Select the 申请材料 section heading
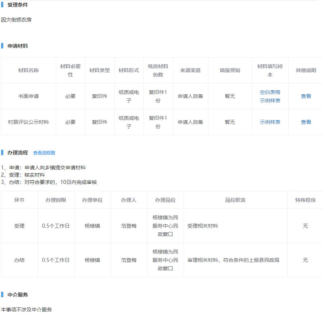The height and width of the screenshot is (318, 323). pyautogui.click(x=18, y=46)
